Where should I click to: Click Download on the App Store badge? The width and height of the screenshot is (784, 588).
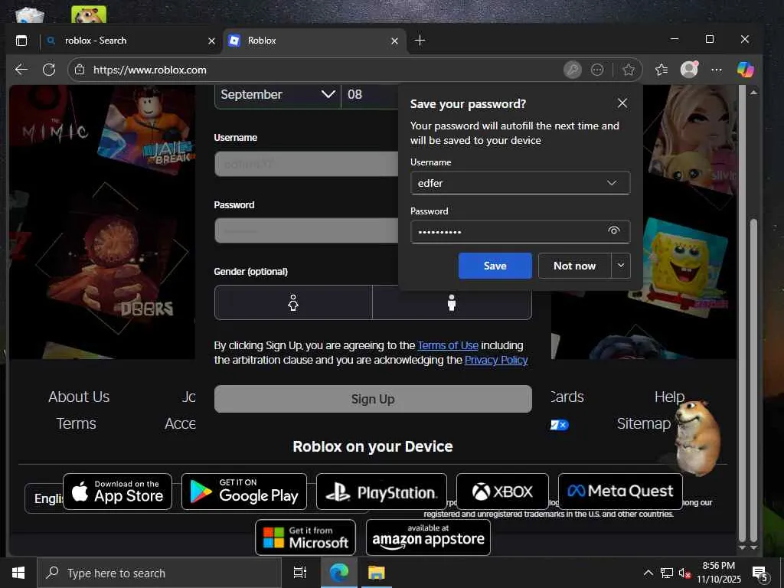pos(117,492)
